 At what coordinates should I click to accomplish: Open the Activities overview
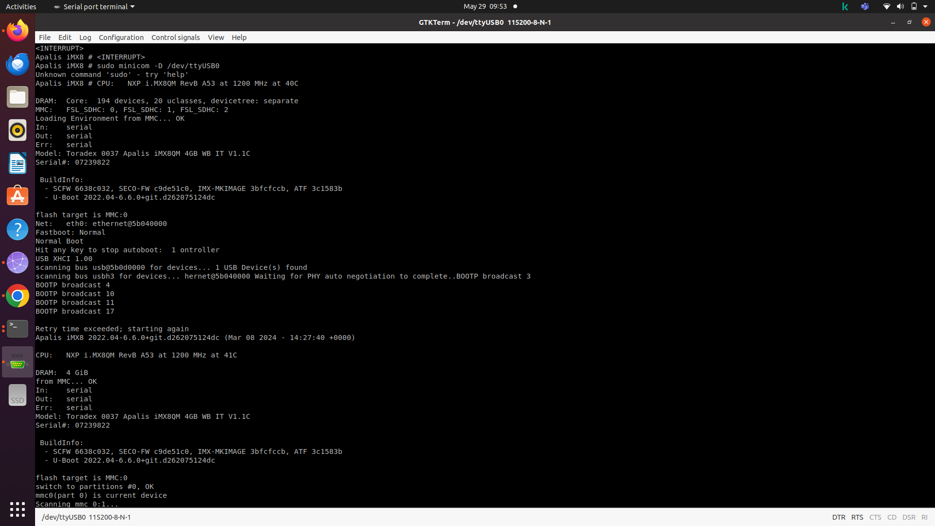pos(21,6)
